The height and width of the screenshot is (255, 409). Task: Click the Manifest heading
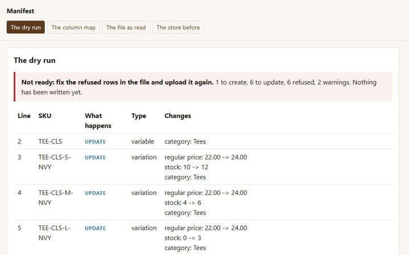pyautogui.click(x=20, y=11)
